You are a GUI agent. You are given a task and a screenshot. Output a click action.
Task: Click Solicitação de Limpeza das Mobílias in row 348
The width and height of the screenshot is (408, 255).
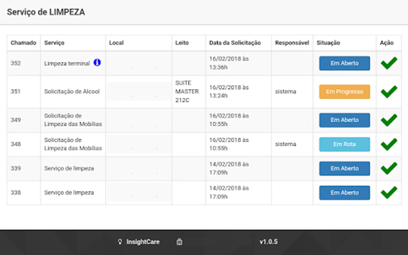coord(73,144)
